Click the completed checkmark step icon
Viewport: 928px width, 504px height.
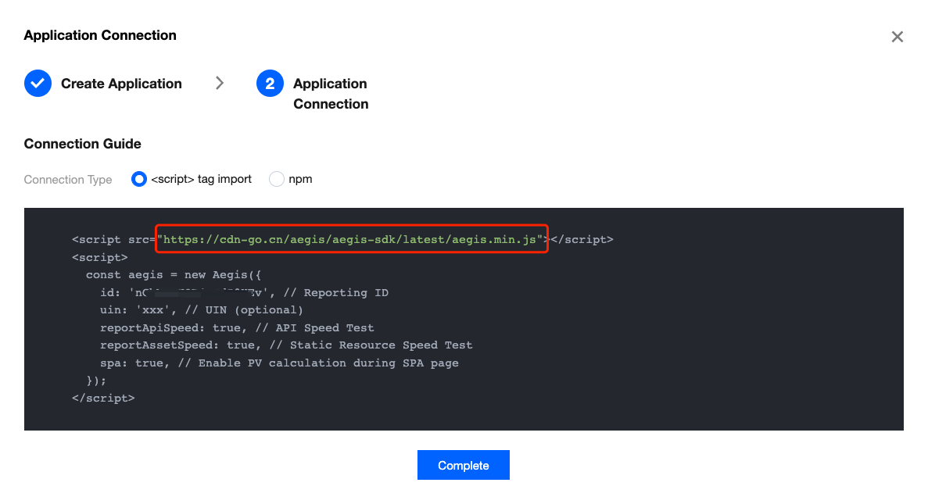coord(38,84)
